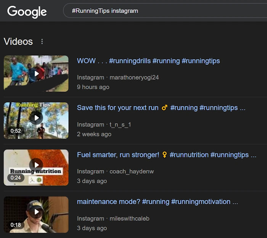Click the 0:24 duration badge
This screenshot has height=238, width=267.
pos(16,178)
